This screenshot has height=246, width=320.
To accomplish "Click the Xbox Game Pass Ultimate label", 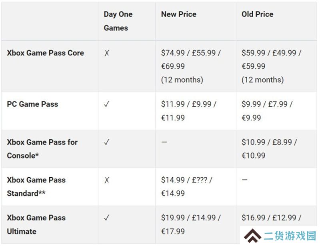I will point(36,224).
